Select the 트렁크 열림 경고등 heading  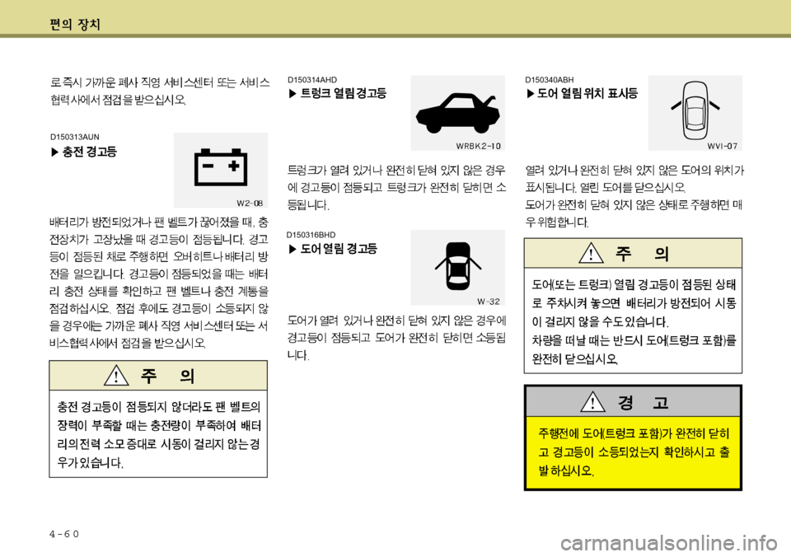(x=344, y=93)
